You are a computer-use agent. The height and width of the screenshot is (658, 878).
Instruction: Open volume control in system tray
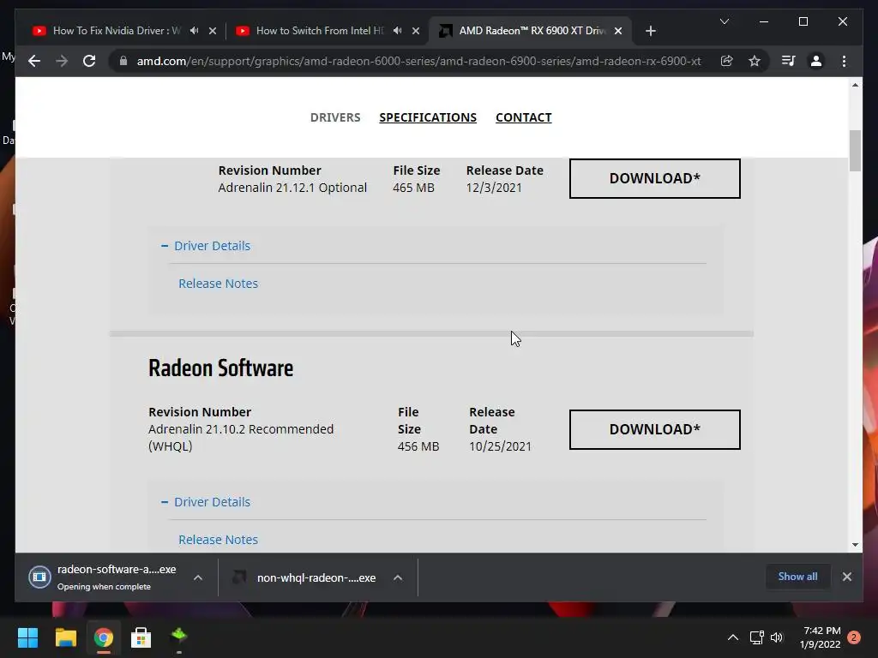(777, 637)
